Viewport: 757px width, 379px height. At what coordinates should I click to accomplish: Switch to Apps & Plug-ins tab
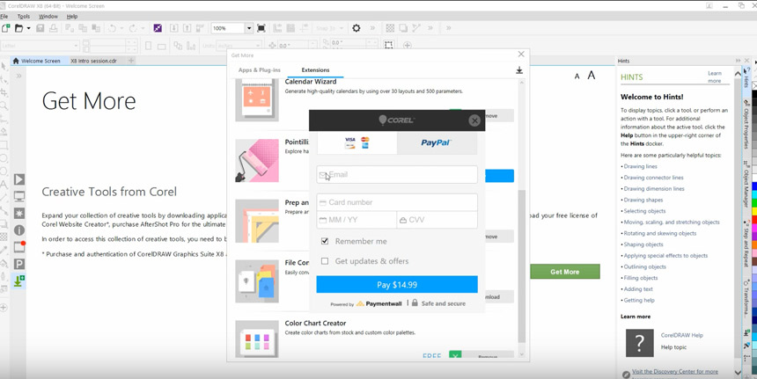click(259, 70)
